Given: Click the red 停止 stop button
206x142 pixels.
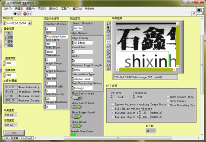Looking at the screenshot, I should point(14,133).
